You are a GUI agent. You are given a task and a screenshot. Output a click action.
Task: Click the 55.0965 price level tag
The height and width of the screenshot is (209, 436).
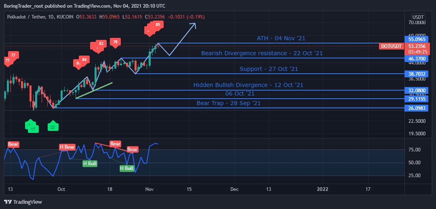[417, 40]
